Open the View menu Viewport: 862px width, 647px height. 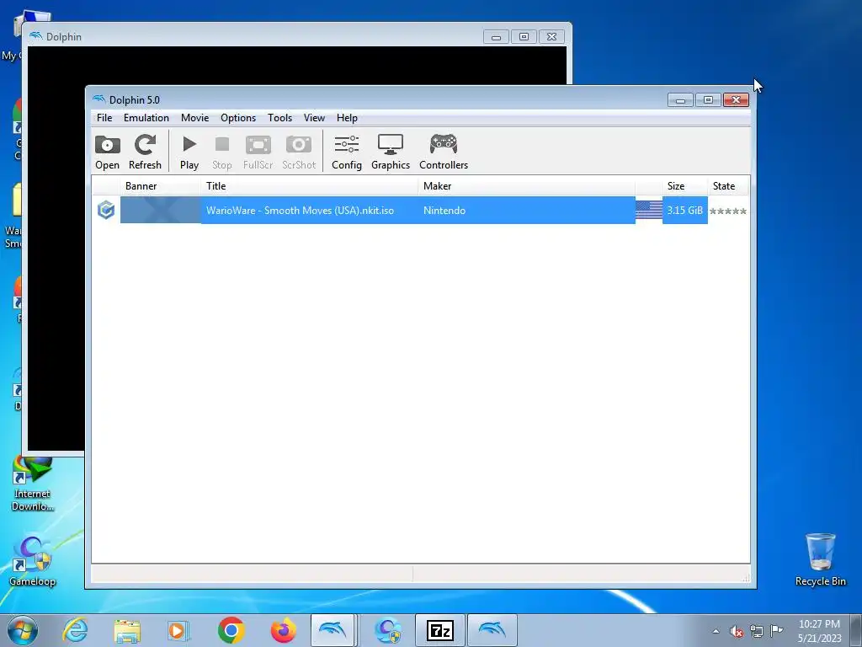pyautogui.click(x=314, y=118)
